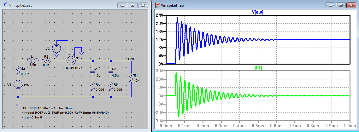
Task: Click the I(L1) trace label
Action: point(258,67)
